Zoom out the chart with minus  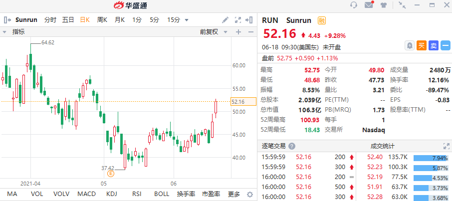click(250, 32)
